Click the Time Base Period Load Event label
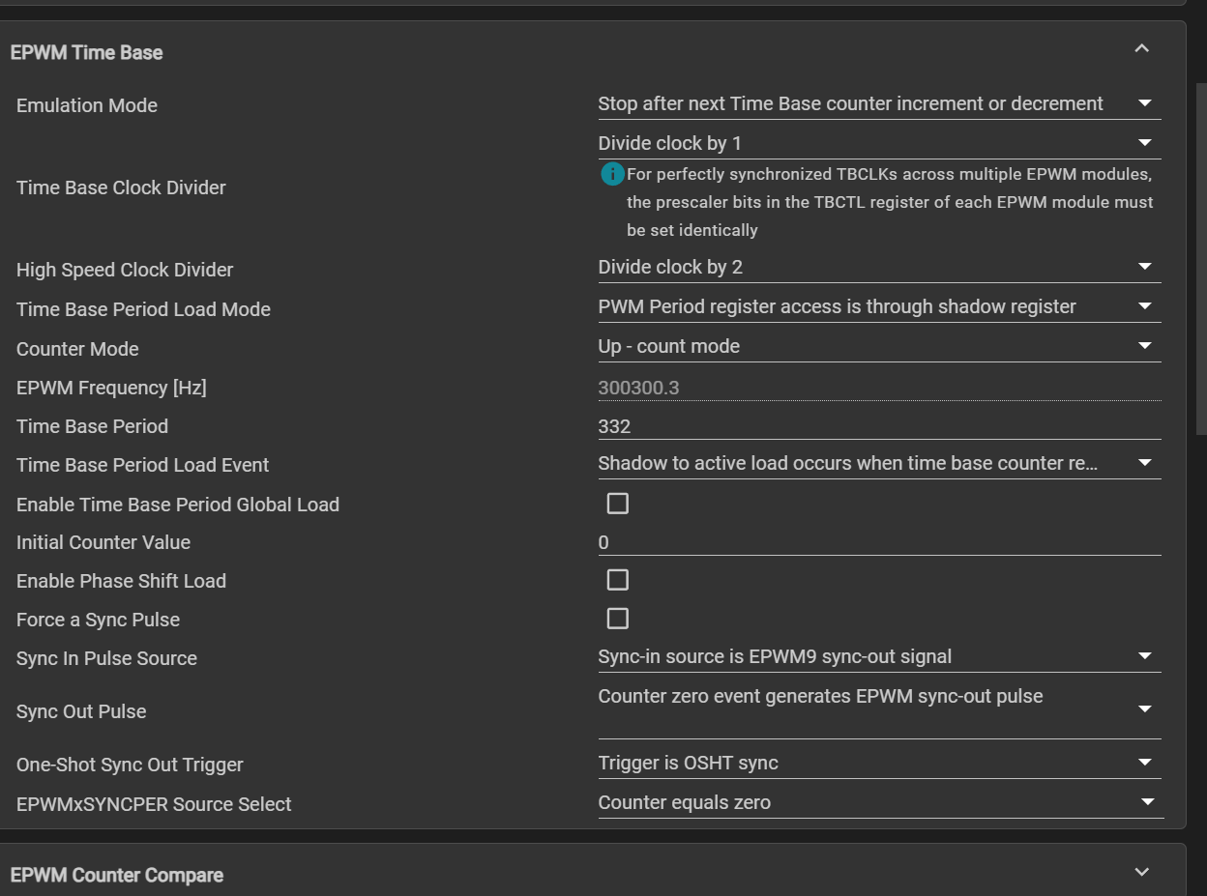 tap(142, 465)
